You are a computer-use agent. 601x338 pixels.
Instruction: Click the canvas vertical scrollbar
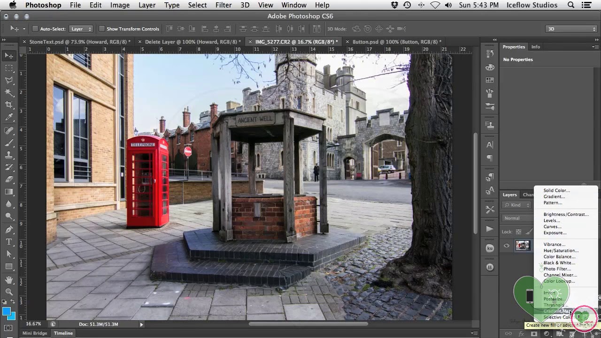point(476,183)
